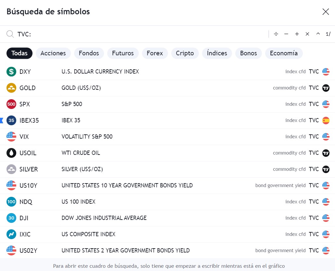Click the IXIC ticker symbol
Screen dimensions: 335x271
coord(25,234)
